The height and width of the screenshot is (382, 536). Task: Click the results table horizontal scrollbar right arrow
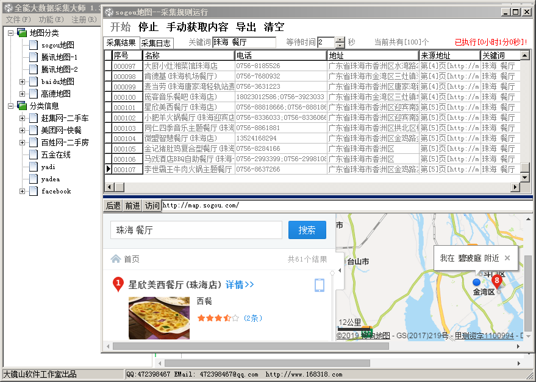click(x=515, y=187)
